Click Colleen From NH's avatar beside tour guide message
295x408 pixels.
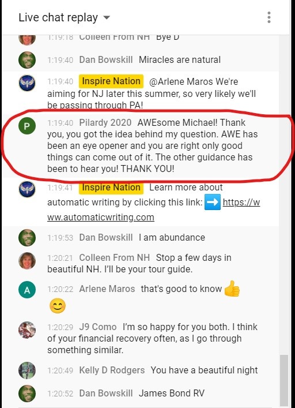tap(27, 260)
